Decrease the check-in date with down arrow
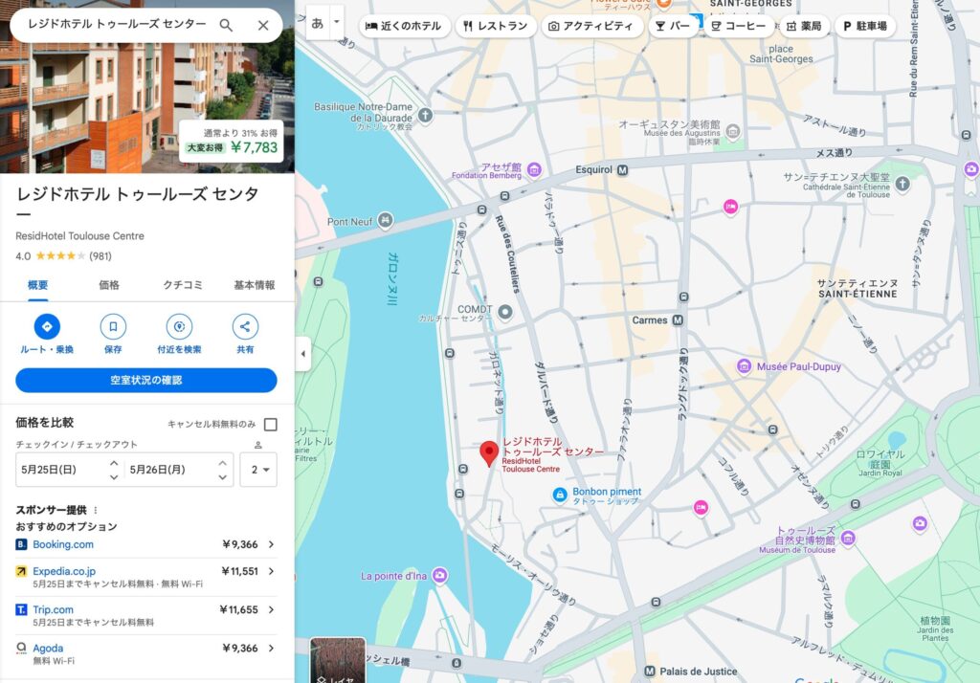 [x=114, y=477]
